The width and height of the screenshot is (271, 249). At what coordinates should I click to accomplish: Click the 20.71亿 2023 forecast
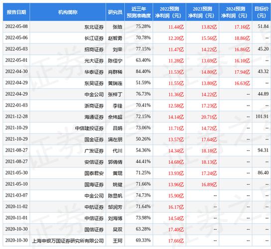click(209, 117)
